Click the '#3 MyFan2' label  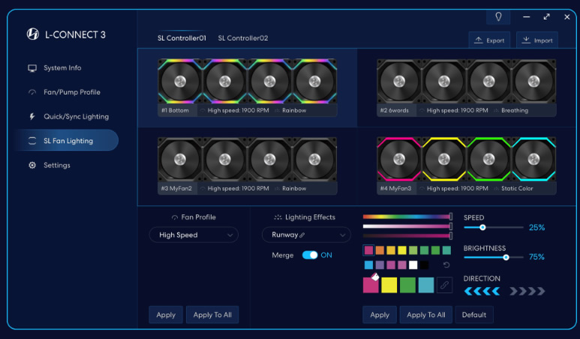(176, 188)
